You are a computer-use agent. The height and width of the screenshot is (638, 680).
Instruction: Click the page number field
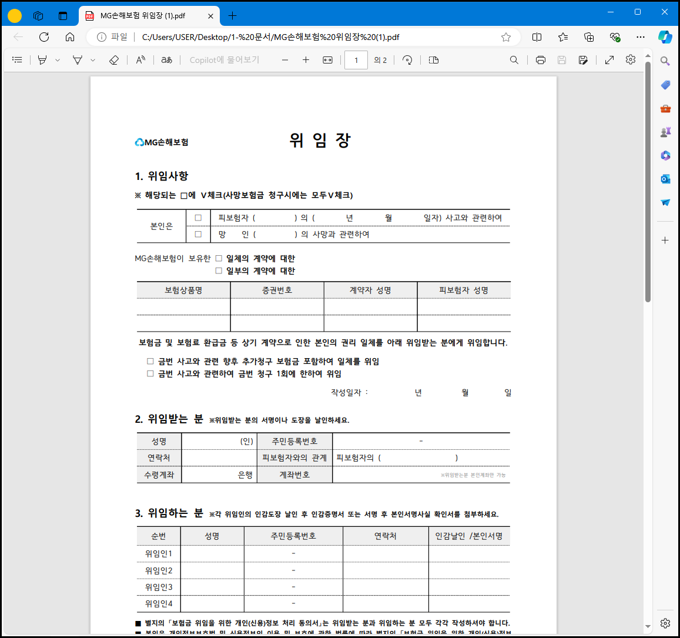click(x=356, y=60)
